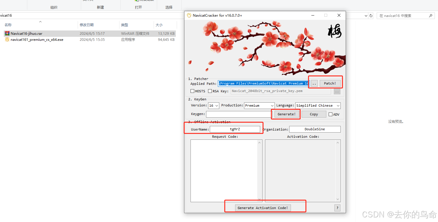Click inside the Activation Code text area
Image resolution: width=438 pixels, height=222 pixels.
pyautogui.click(x=300, y=171)
